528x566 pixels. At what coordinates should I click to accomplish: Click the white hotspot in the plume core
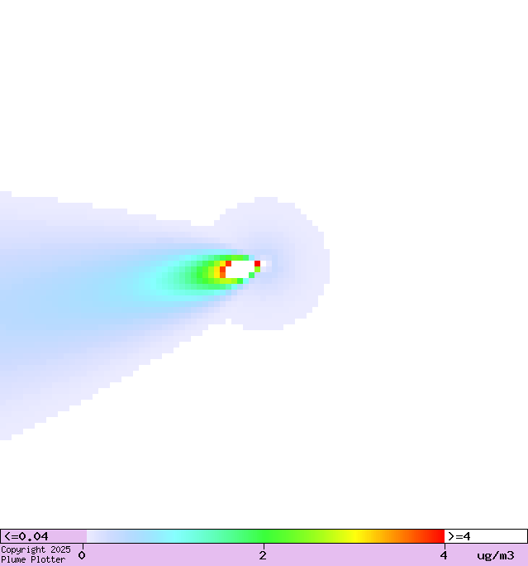point(240,269)
